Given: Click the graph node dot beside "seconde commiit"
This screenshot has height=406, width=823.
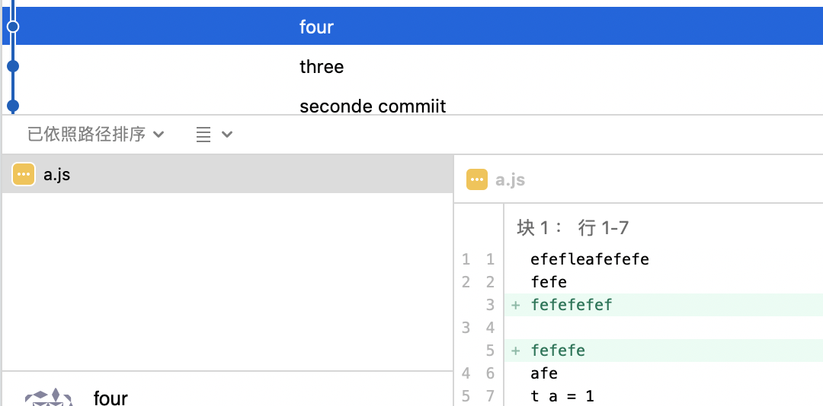Looking at the screenshot, I should pyautogui.click(x=12, y=105).
